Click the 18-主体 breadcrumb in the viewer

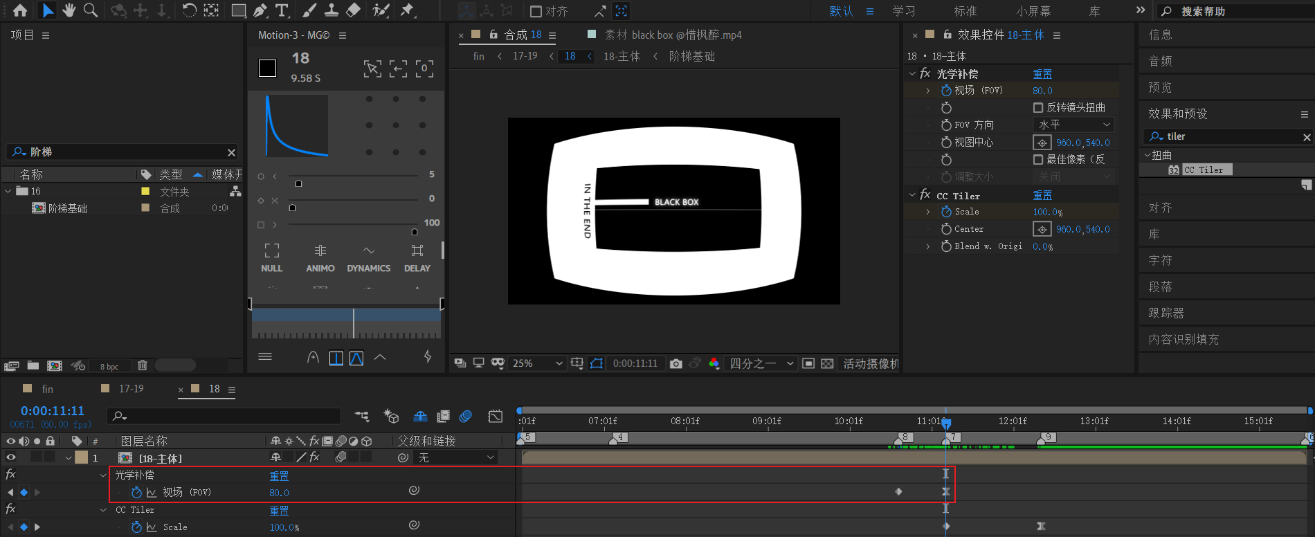click(x=622, y=56)
